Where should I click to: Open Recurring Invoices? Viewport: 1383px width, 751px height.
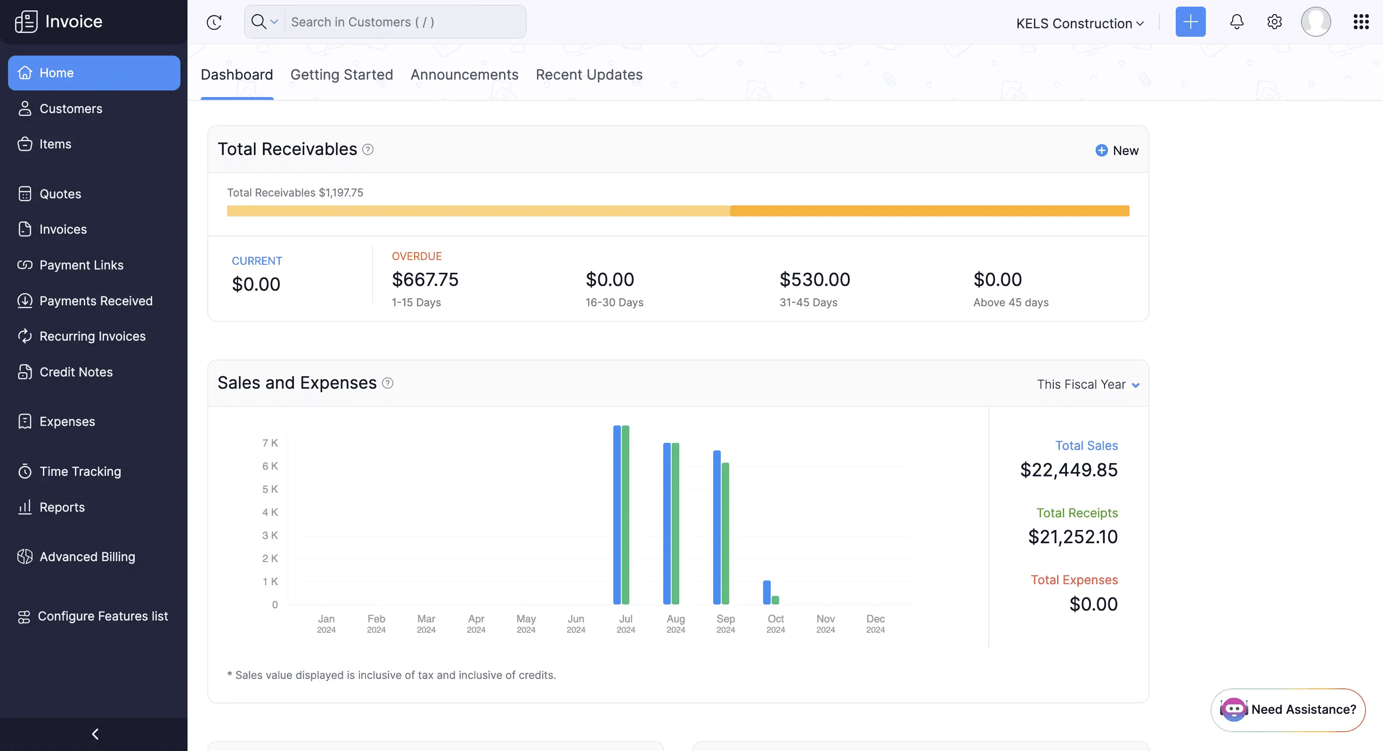pyautogui.click(x=92, y=336)
